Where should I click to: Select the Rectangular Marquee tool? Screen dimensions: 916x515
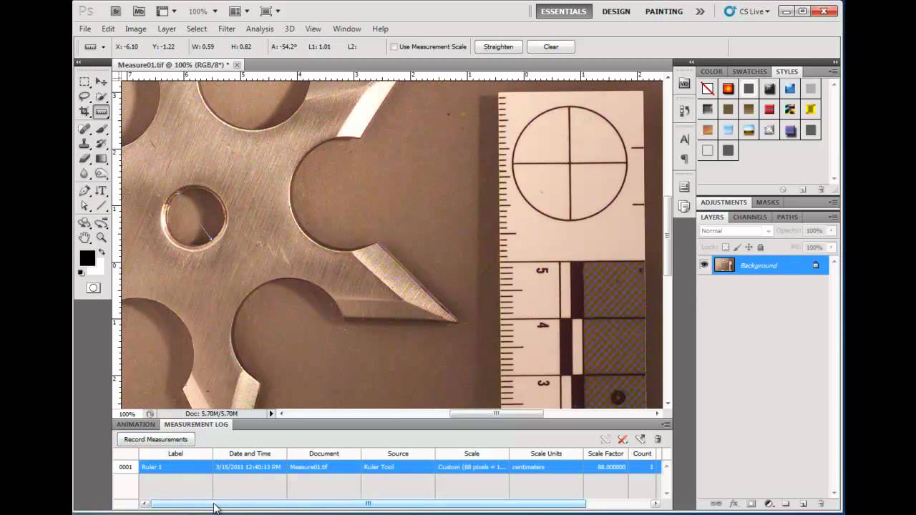[x=84, y=82]
